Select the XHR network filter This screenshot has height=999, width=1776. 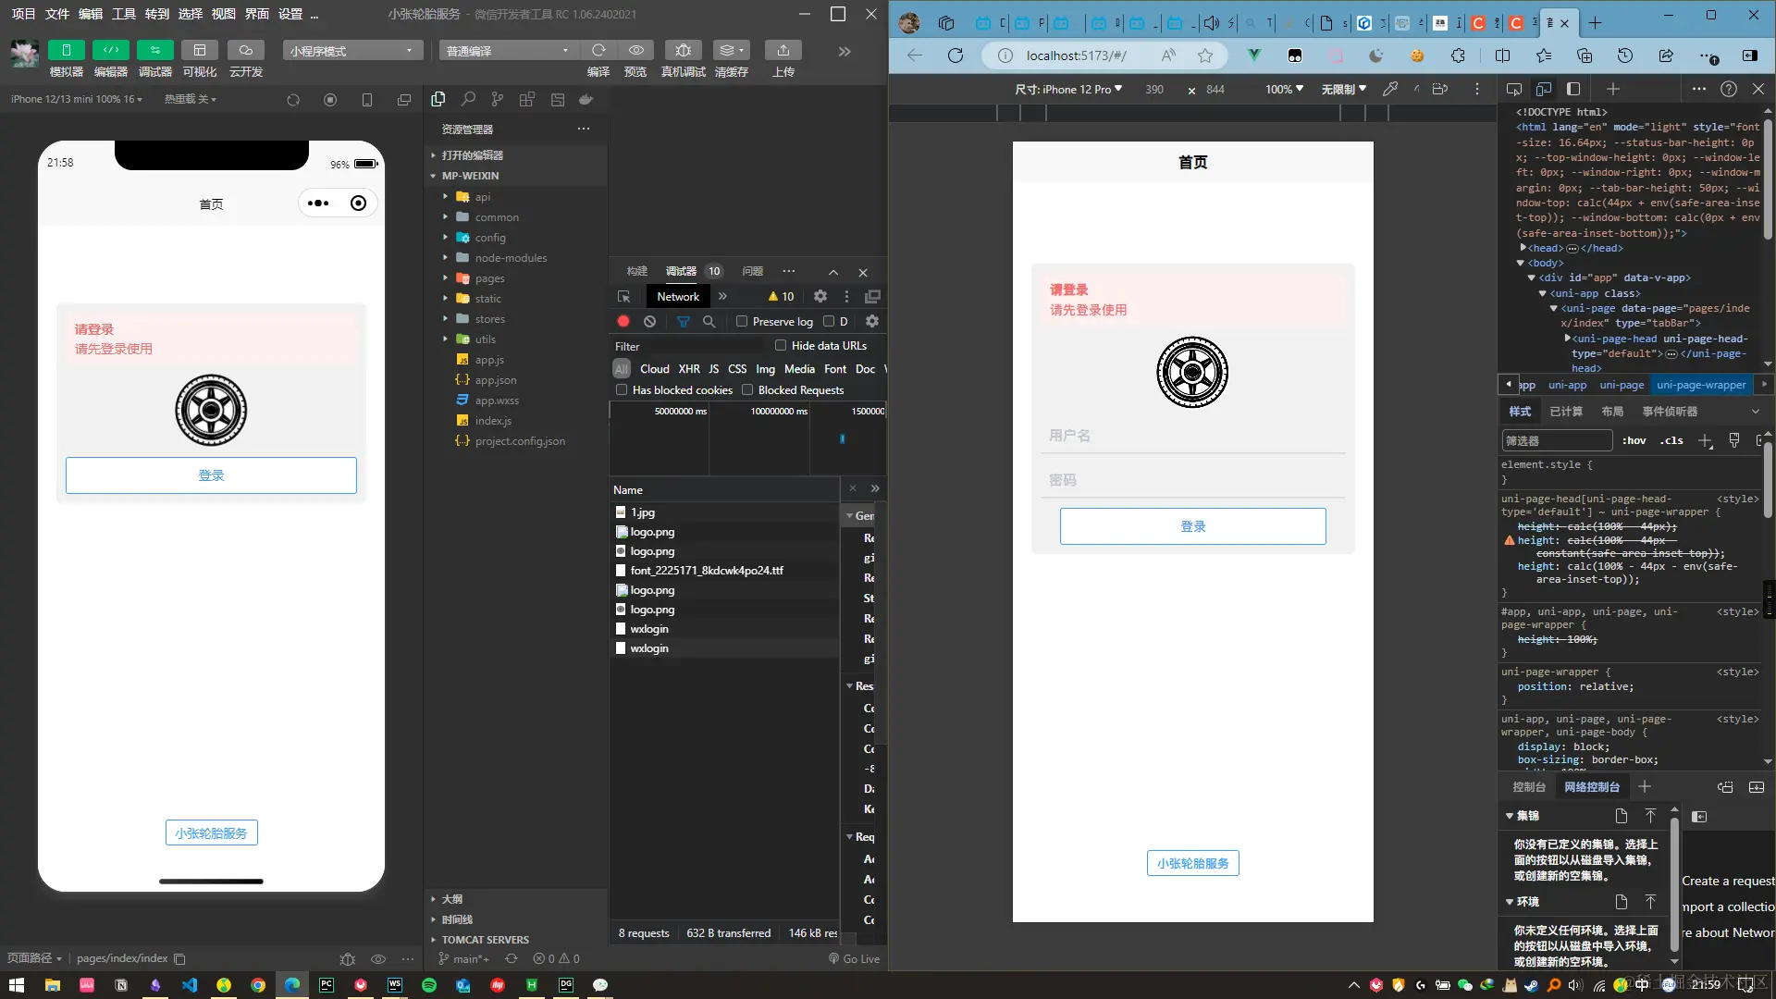coord(689,368)
